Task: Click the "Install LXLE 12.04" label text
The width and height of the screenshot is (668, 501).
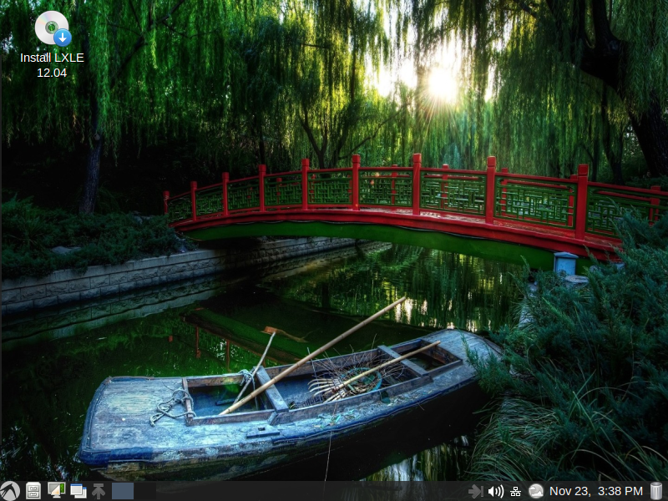Action: [x=52, y=65]
